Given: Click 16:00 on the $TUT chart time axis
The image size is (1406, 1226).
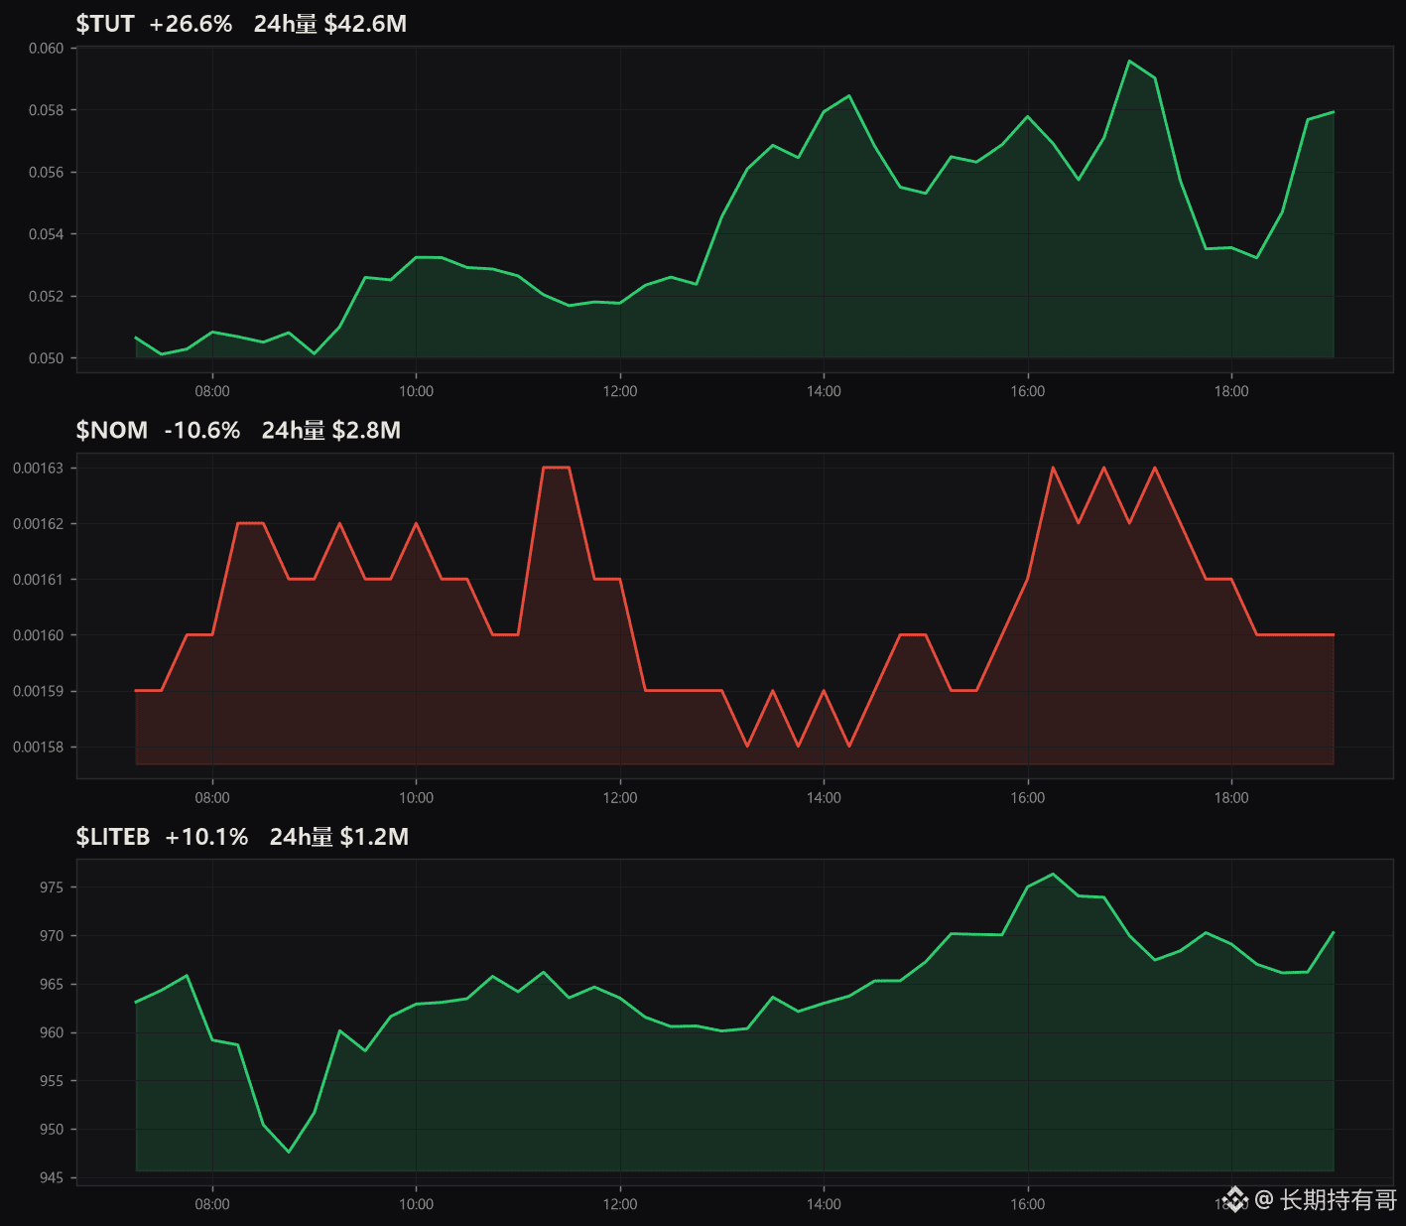Looking at the screenshot, I should coord(1028,391).
